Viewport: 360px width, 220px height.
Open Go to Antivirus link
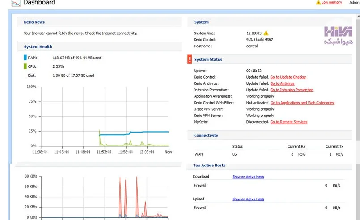coord(282,83)
